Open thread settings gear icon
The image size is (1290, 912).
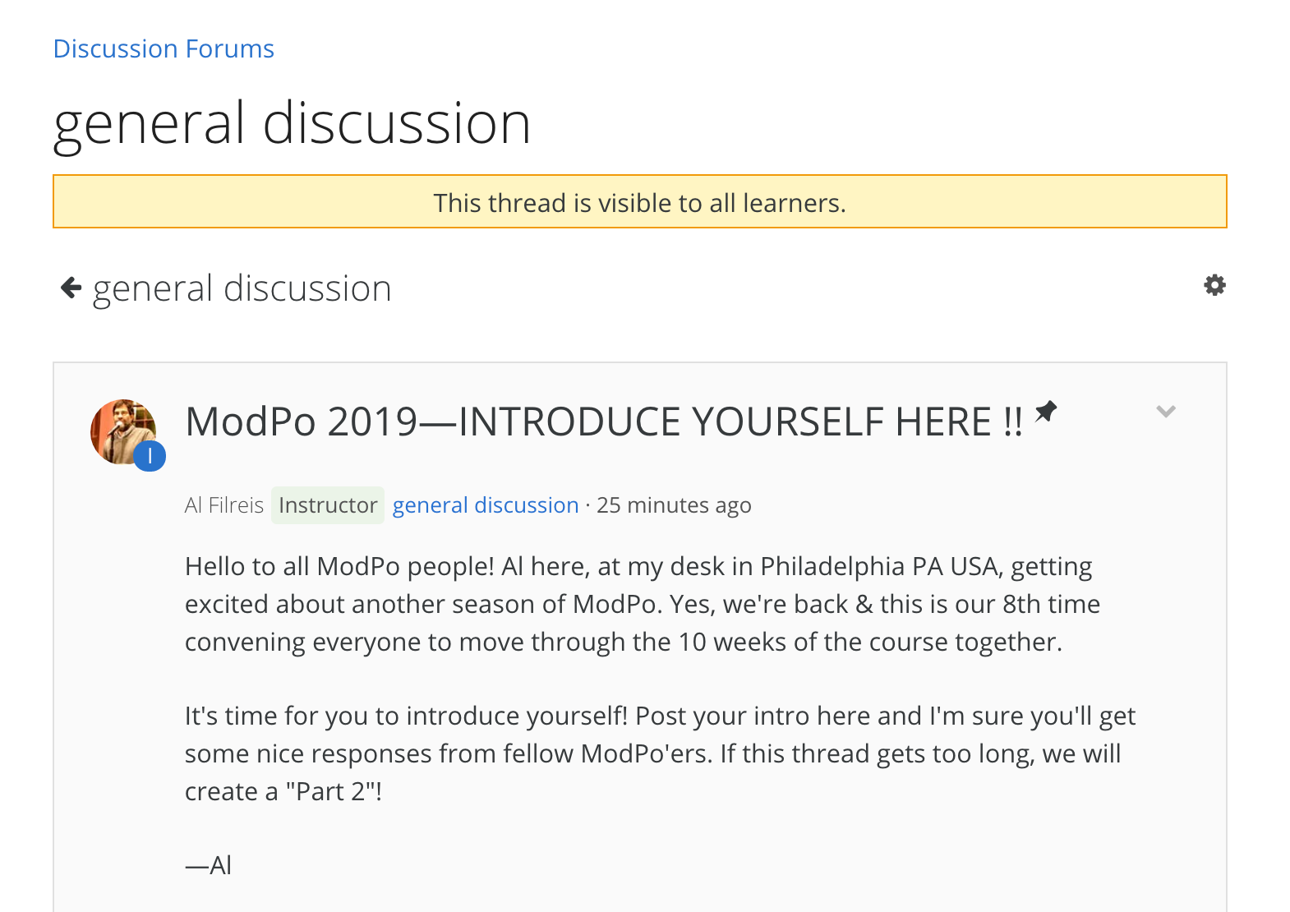(x=1214, y=285)
